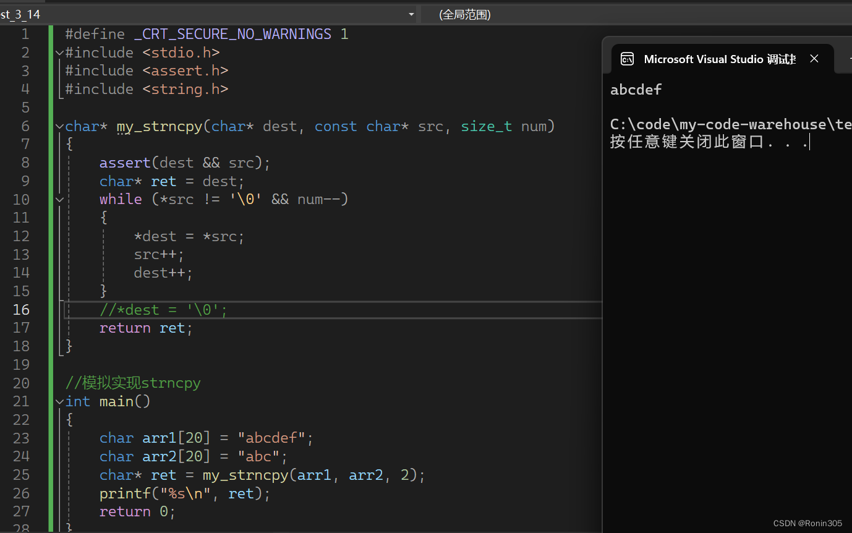
Task: Click the "abcdef" string literal in the code
Action: point(271,438)
